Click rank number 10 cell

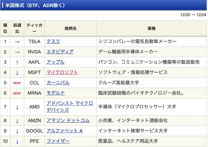5,141
